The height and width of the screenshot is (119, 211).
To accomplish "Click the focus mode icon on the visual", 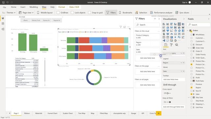I will [x=125, y=27].
